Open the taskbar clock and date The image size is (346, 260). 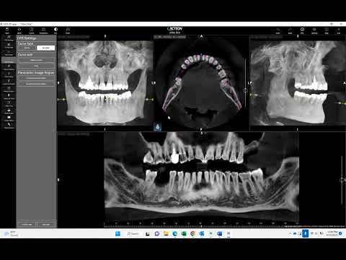(332, 233)
